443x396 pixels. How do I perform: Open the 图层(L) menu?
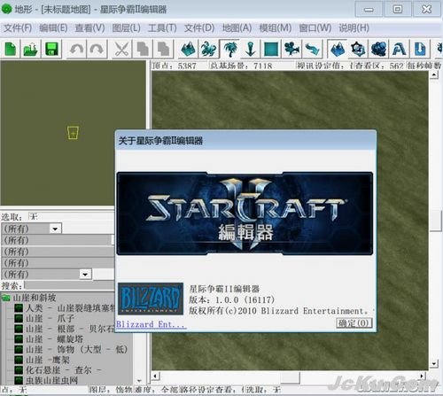[x=126, y=28]
